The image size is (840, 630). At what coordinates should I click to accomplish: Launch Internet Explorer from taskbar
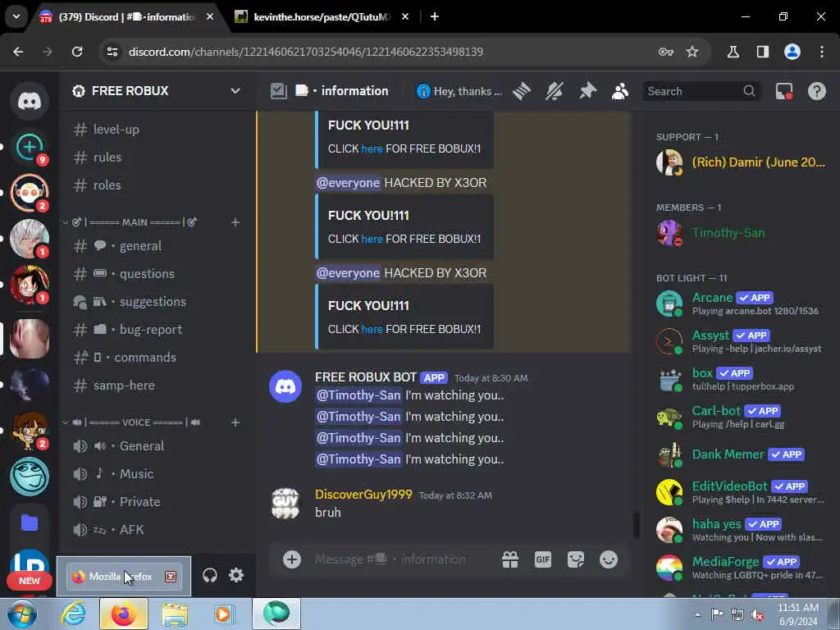point(73,614)
